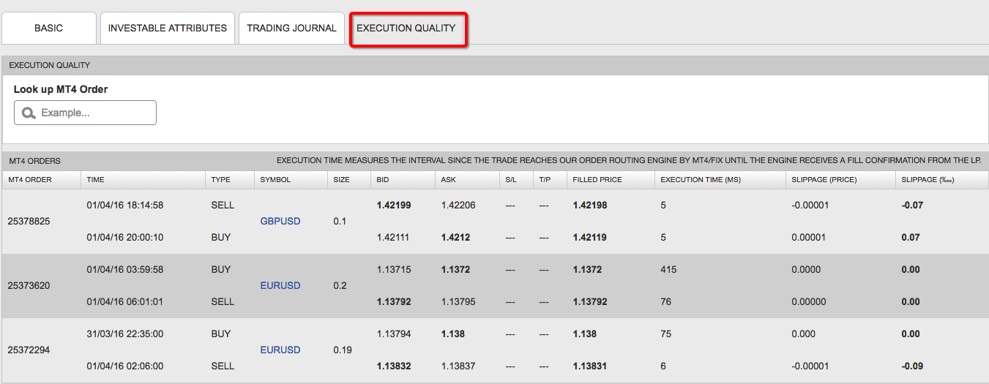The image size is (989, 384).
Task: Click ask value 1.13837
Action: pos(458,366)
